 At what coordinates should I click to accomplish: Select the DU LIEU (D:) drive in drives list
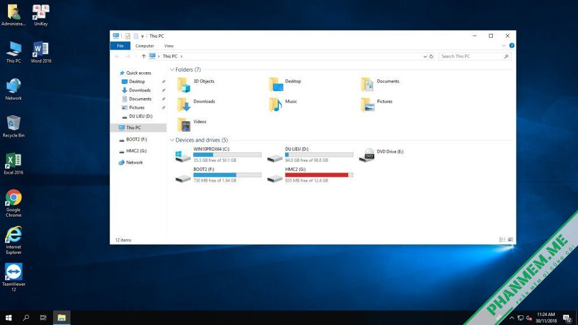310,155
